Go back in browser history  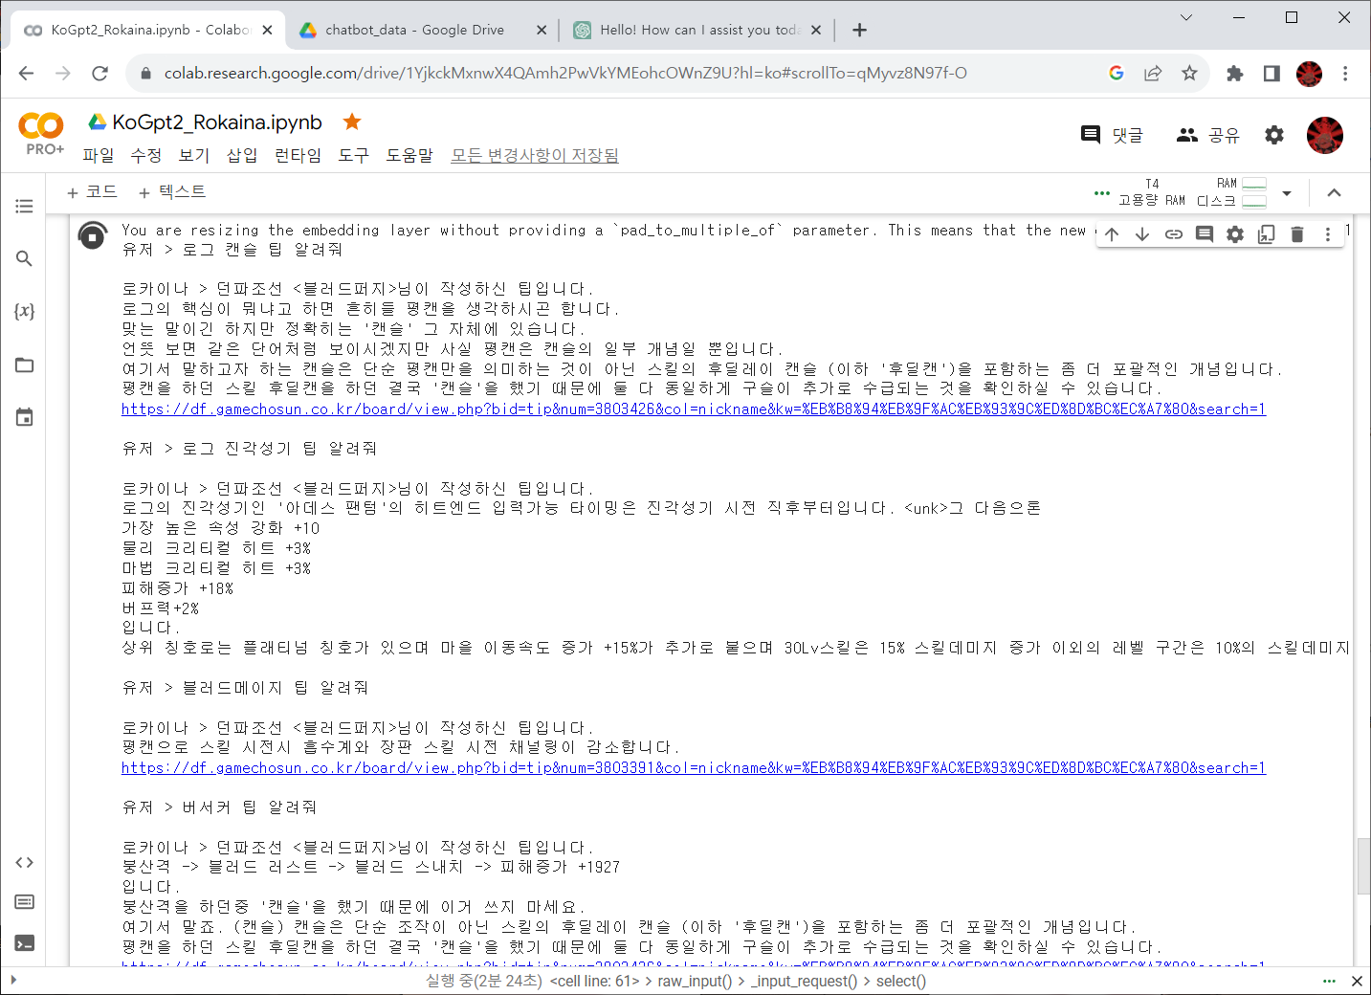click(x=26, y=73)
